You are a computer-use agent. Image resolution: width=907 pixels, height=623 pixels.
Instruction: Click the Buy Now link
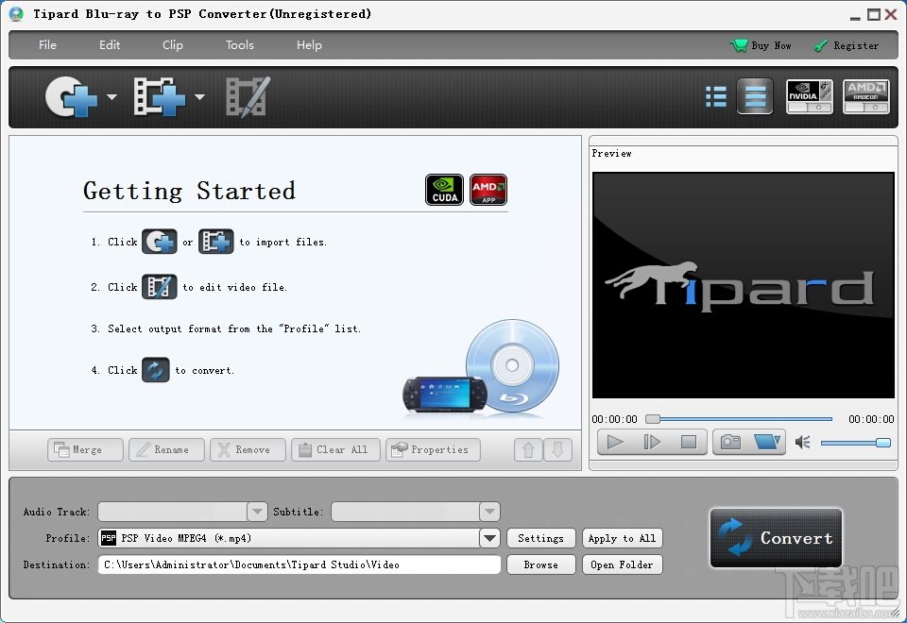761,45
